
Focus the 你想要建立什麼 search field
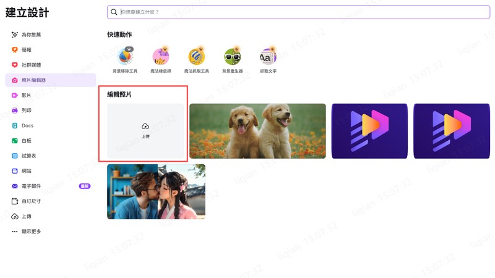coord(298,12)
